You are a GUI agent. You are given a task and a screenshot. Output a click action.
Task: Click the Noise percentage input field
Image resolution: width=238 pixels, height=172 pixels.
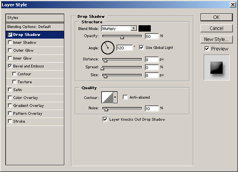click(x=152, y=108)
